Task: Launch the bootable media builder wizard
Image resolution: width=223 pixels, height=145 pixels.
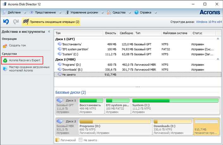Action: pyautogui.click(x=26, y=69)
